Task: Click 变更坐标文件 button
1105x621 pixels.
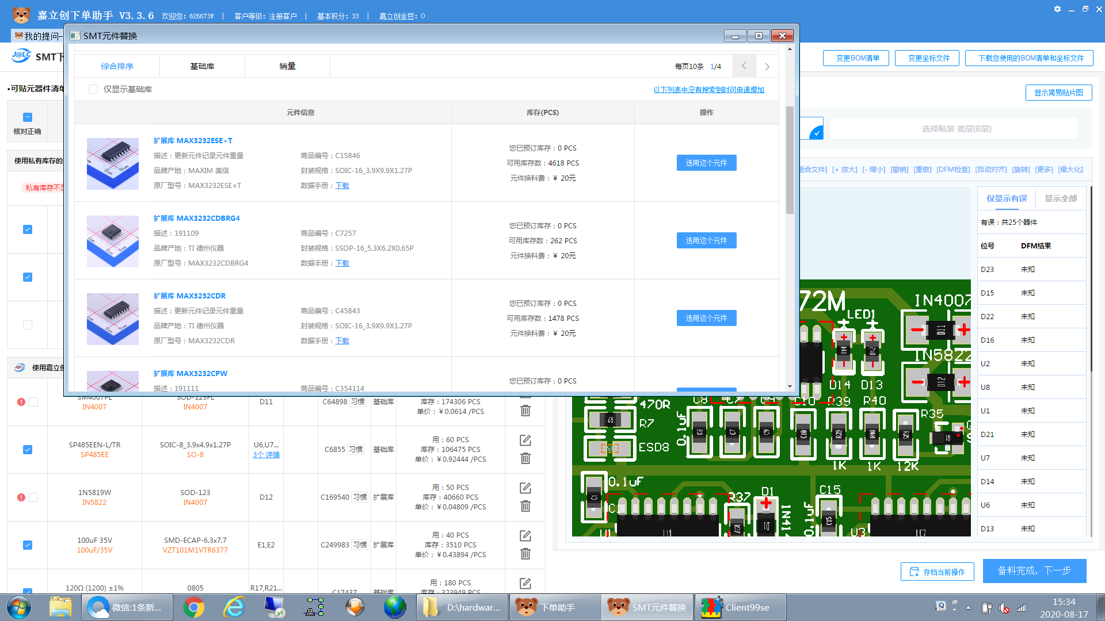Action: (x=927, y=58)
